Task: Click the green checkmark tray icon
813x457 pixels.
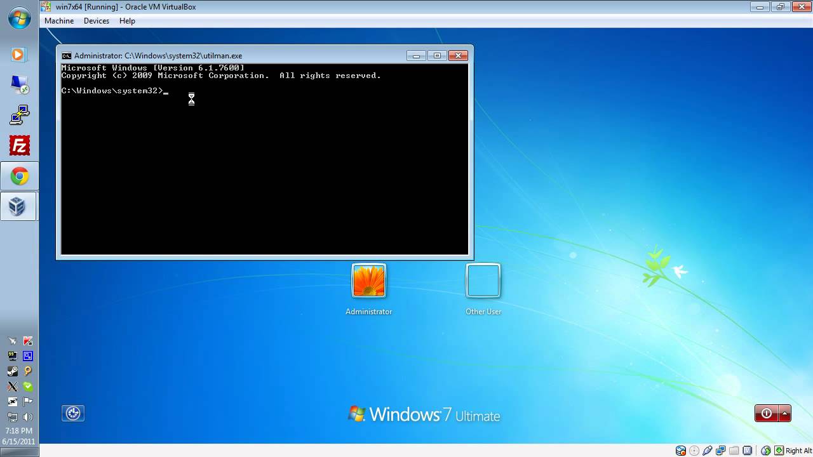Action: pos(28,386)
